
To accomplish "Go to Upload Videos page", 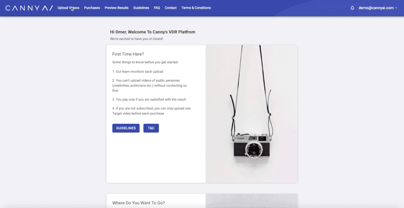I will coord(68,8).
